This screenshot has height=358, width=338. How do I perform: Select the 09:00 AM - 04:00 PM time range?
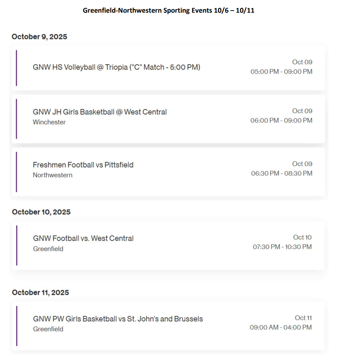281,327
